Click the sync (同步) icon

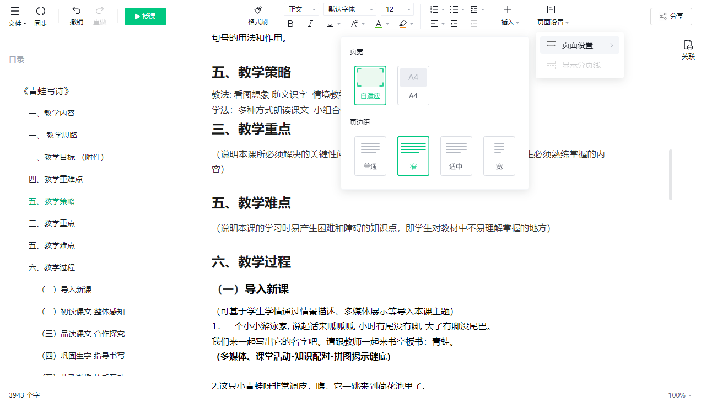(40, 11)
